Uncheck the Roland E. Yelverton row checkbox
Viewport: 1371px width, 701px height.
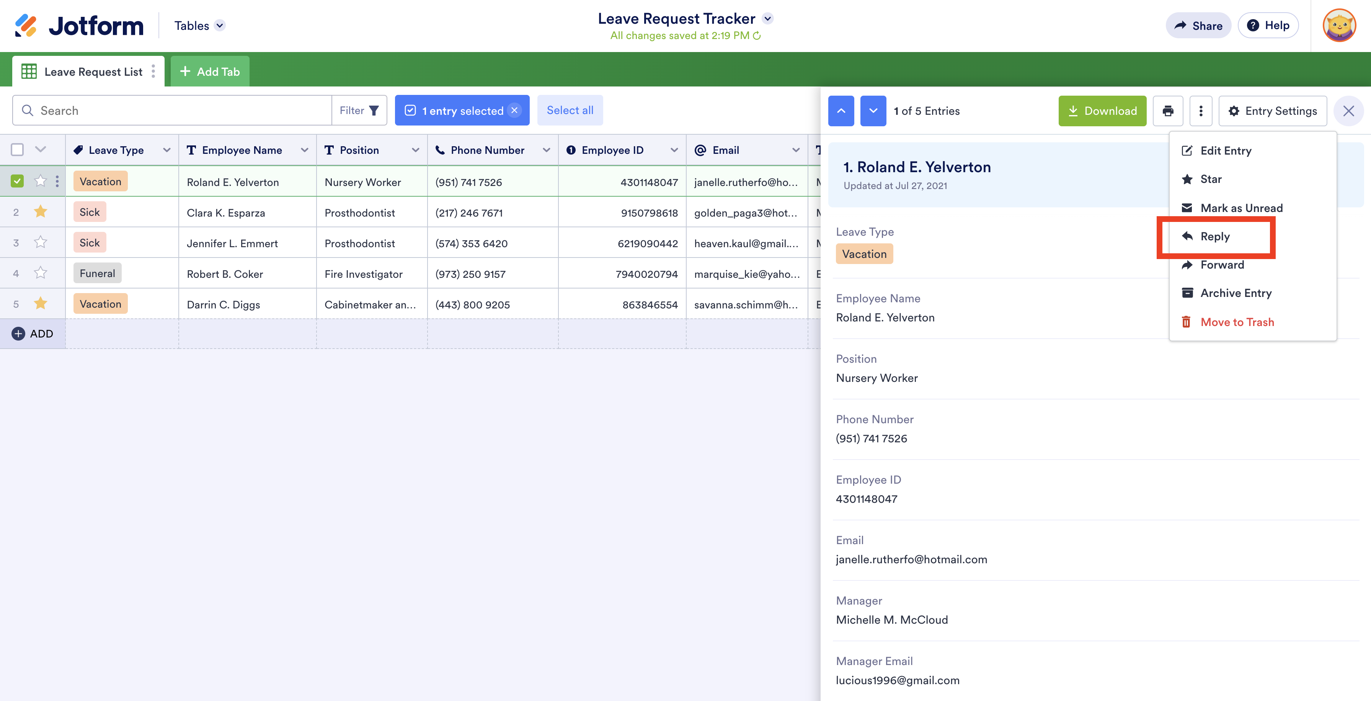[17, 181]
